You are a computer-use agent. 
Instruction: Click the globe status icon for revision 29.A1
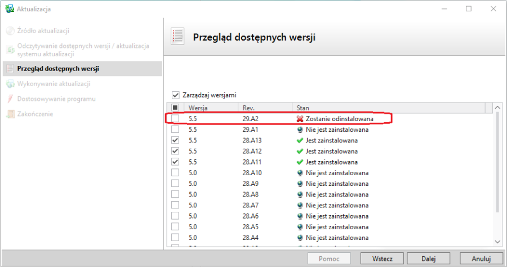pyautogui.click(x=300, y=130)
